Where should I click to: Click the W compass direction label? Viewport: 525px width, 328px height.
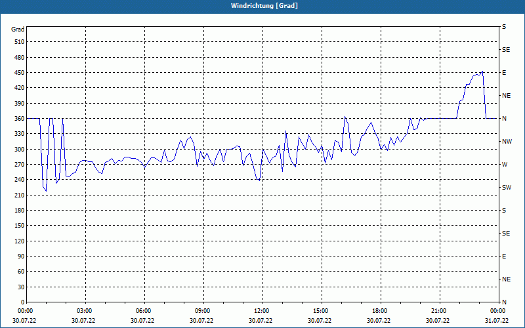(505, 165)
